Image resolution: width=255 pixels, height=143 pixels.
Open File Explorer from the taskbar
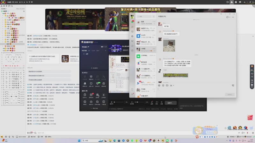point(110,140)
